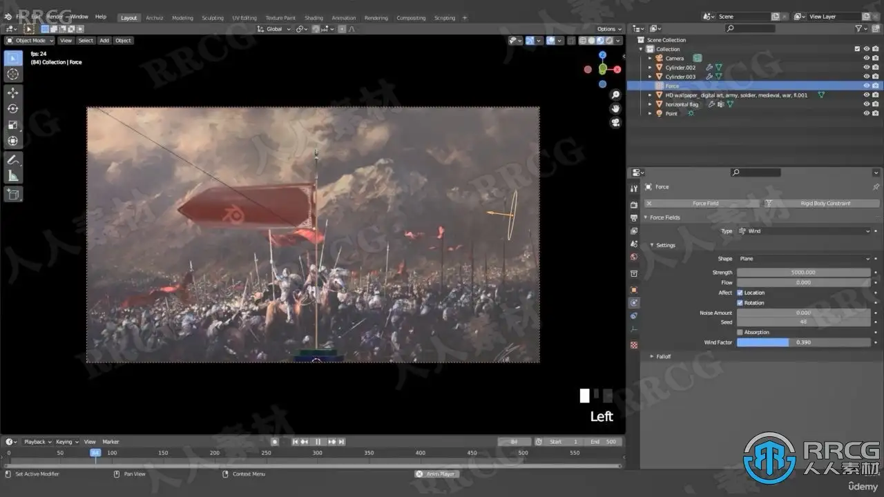The width and height of the screenshot is (884, 497).
Task: Open the force field Type dropdown showing Wind
Action: 803,231
